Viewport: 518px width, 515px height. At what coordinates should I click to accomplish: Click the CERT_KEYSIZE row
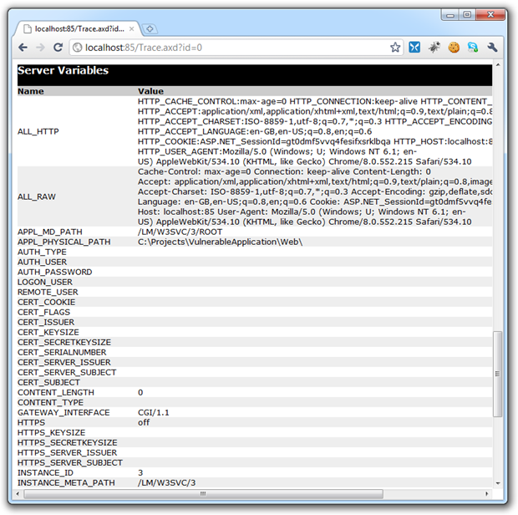pyautogui.click(x=255, y=332)
